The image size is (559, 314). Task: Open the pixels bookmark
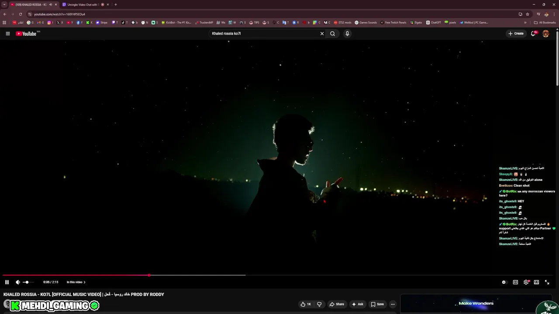click(450, 23)
